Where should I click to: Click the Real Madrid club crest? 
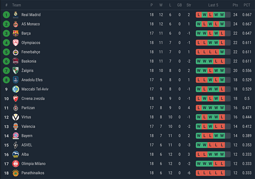coord(16,15)
